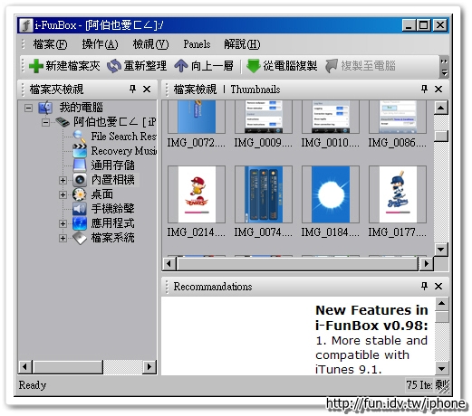The height and width of the screenshot is (416, 472).
Task: Click folder tree horizontal scrollbar thumb
Action: pos(68,367)
